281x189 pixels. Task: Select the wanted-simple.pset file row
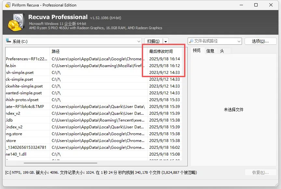[94, 93]
